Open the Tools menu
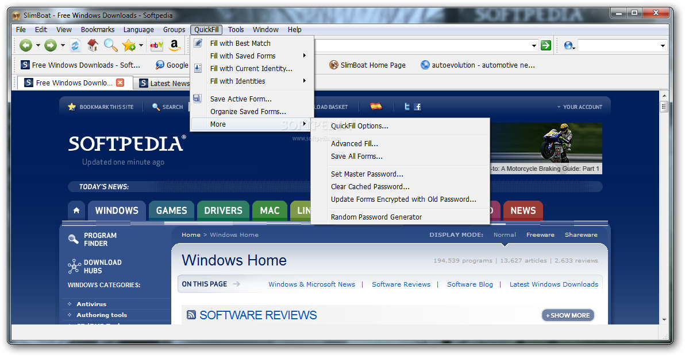The height and width of the screenshot is (356, 685). (x=236, y=30)
